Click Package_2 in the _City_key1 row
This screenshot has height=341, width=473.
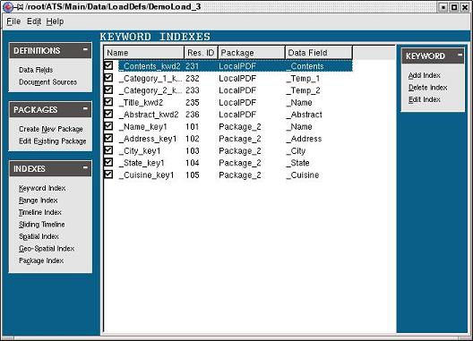tap(240, 150)
